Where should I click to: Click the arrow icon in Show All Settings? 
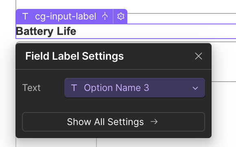coord(154,122)
